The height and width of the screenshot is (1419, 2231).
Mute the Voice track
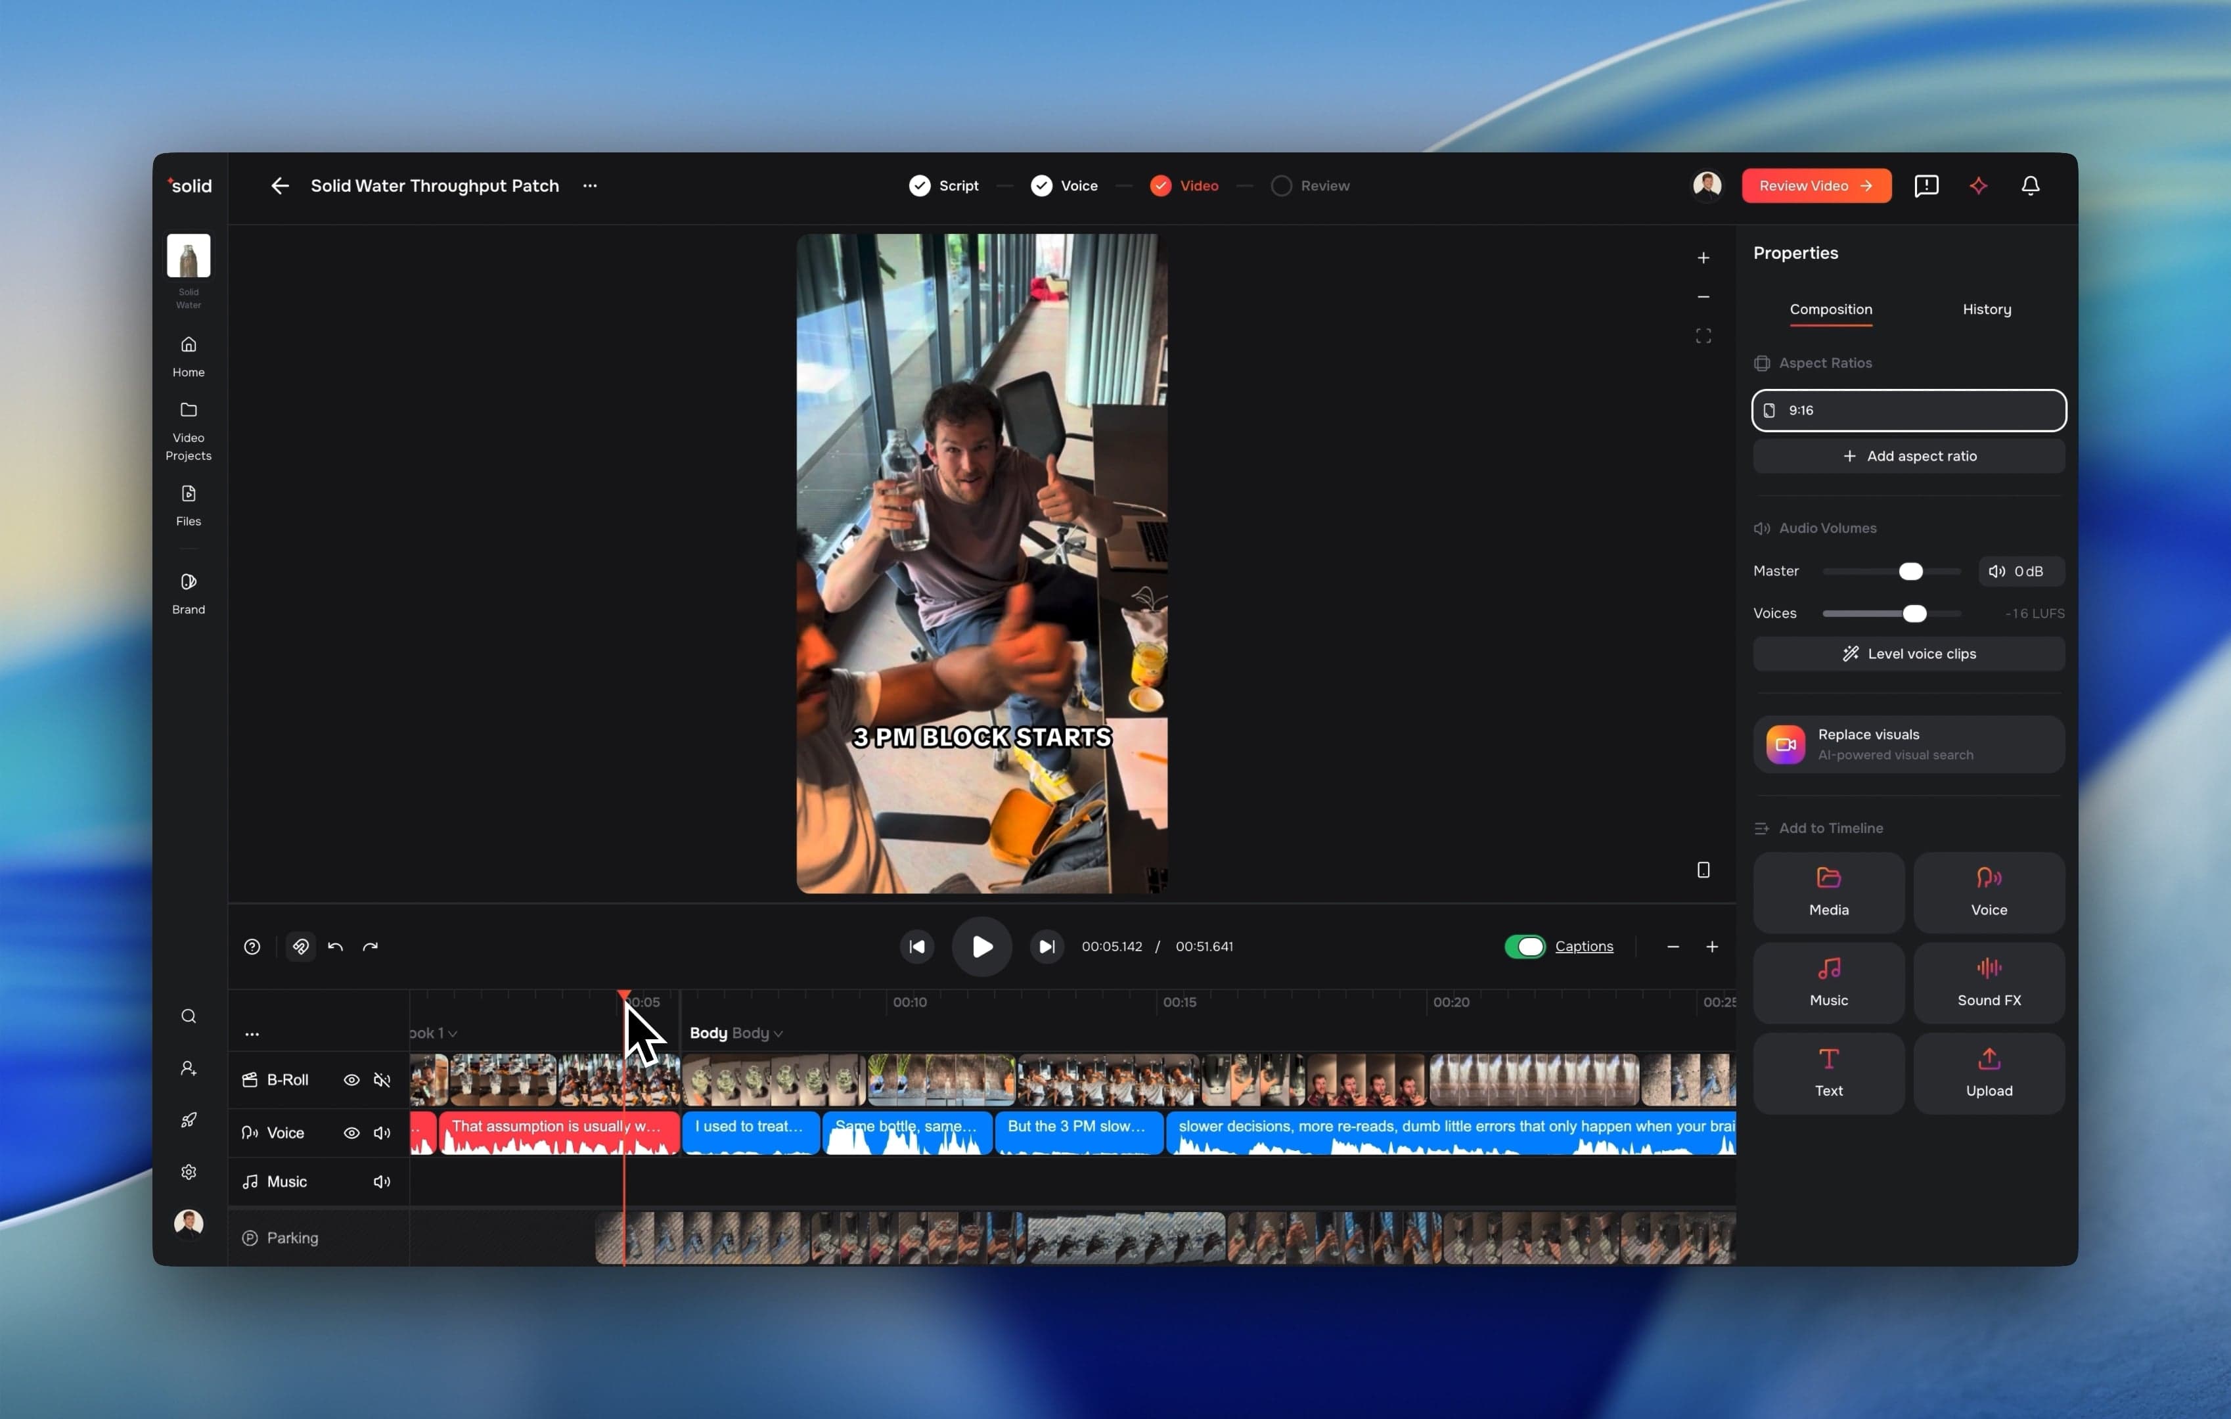pos(382,1133)
